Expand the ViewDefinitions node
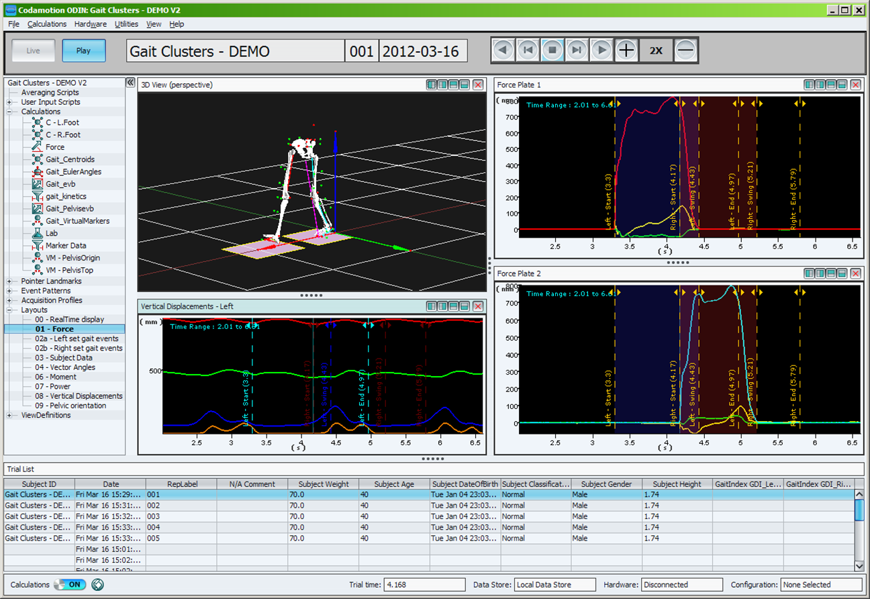Screen dimensions: 870x599 coord(10,415)
